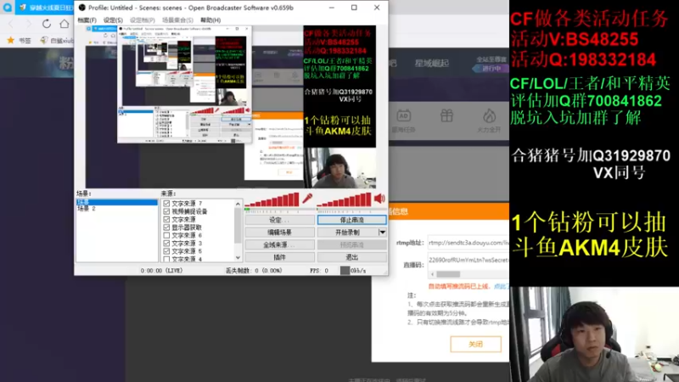Toggle the 显示器获取 source checkbox
This screenshot has width=679, height=382.
tap(166, 228)
